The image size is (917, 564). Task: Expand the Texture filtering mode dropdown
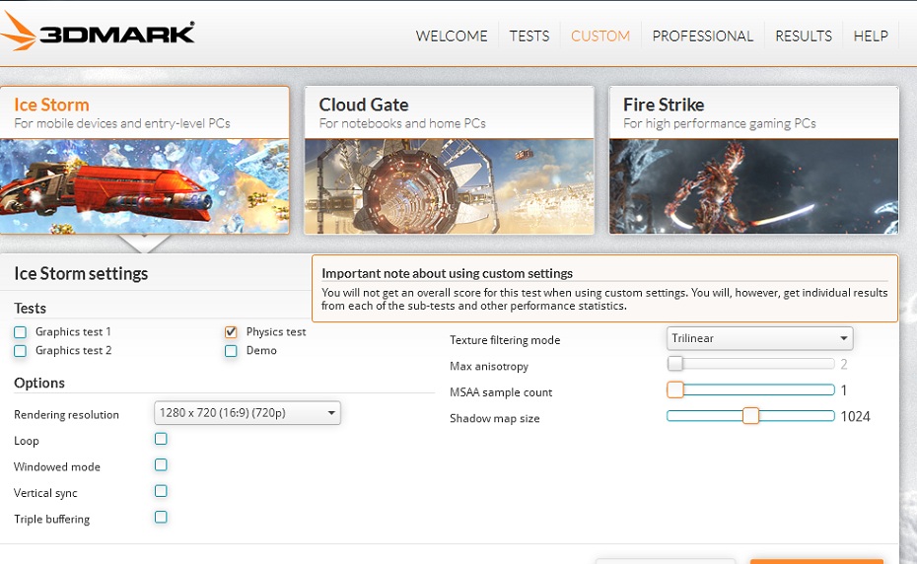point(759,338)
